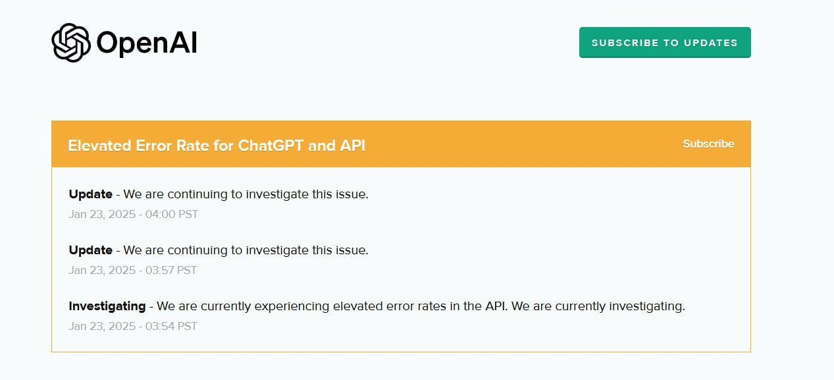Click the Jan 23, 2025 03:54 PST timestamp
The height and width of the screenshot is (380, 834).
(133, 326)
